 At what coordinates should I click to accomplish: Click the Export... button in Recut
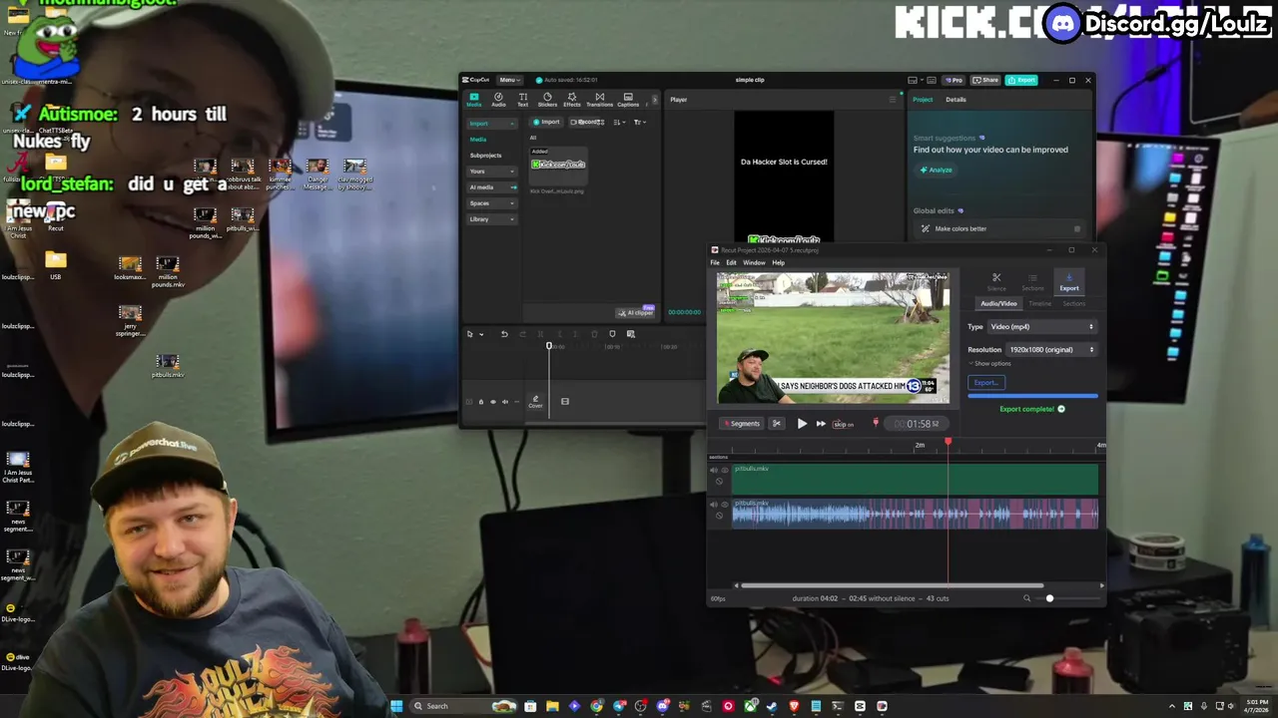tap(986, 383)
